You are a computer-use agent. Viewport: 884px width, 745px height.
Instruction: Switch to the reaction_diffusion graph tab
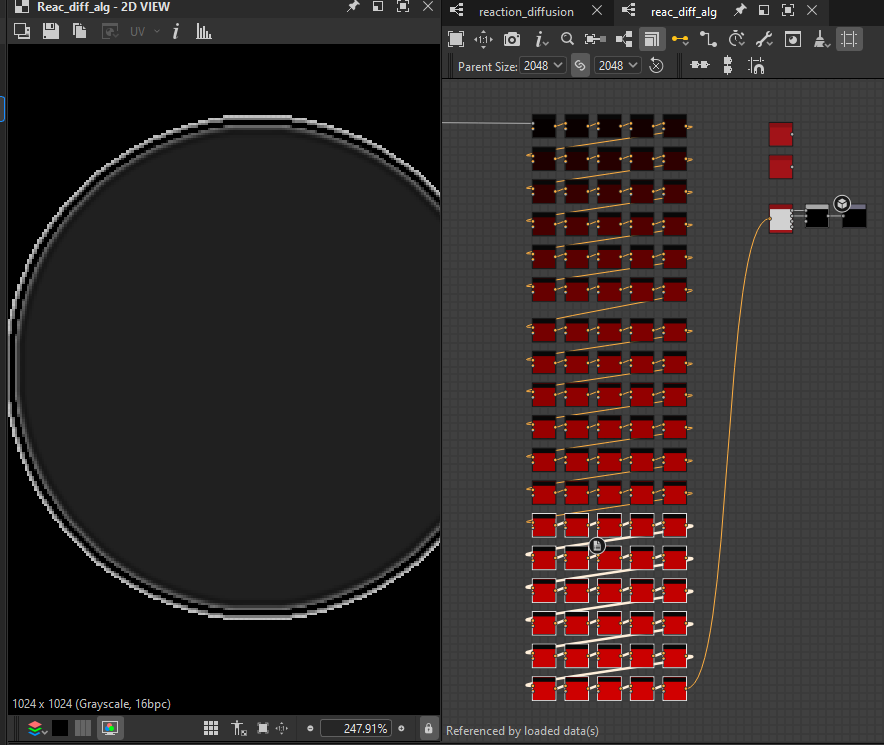point(526,12)
